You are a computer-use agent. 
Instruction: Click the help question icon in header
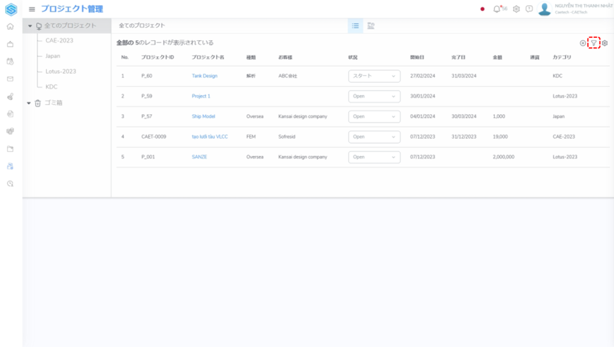coord(529,9)
